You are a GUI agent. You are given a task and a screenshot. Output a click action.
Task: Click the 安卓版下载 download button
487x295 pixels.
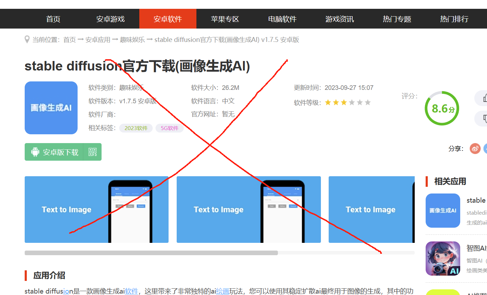[54, 152]
